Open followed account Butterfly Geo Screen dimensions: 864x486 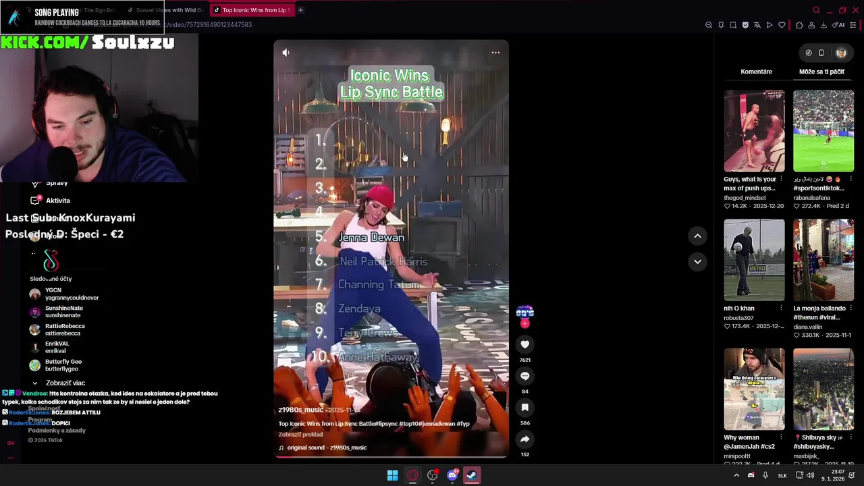(56, 365)
